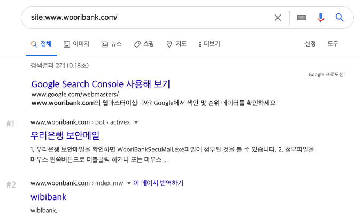The height and width of the screenshot is (223, 362).
Task: Open the Google Search Console 사용해 보기 link
Action: click(101, 84)
